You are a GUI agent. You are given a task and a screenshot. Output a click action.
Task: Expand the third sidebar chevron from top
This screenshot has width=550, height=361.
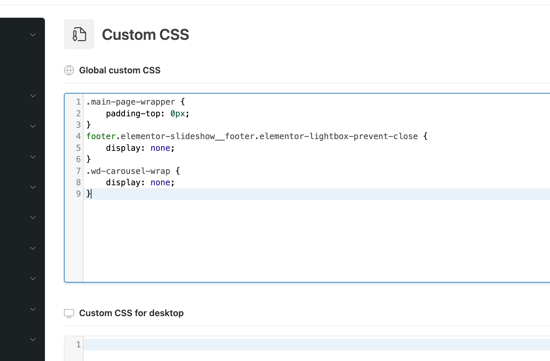point(33,126)
